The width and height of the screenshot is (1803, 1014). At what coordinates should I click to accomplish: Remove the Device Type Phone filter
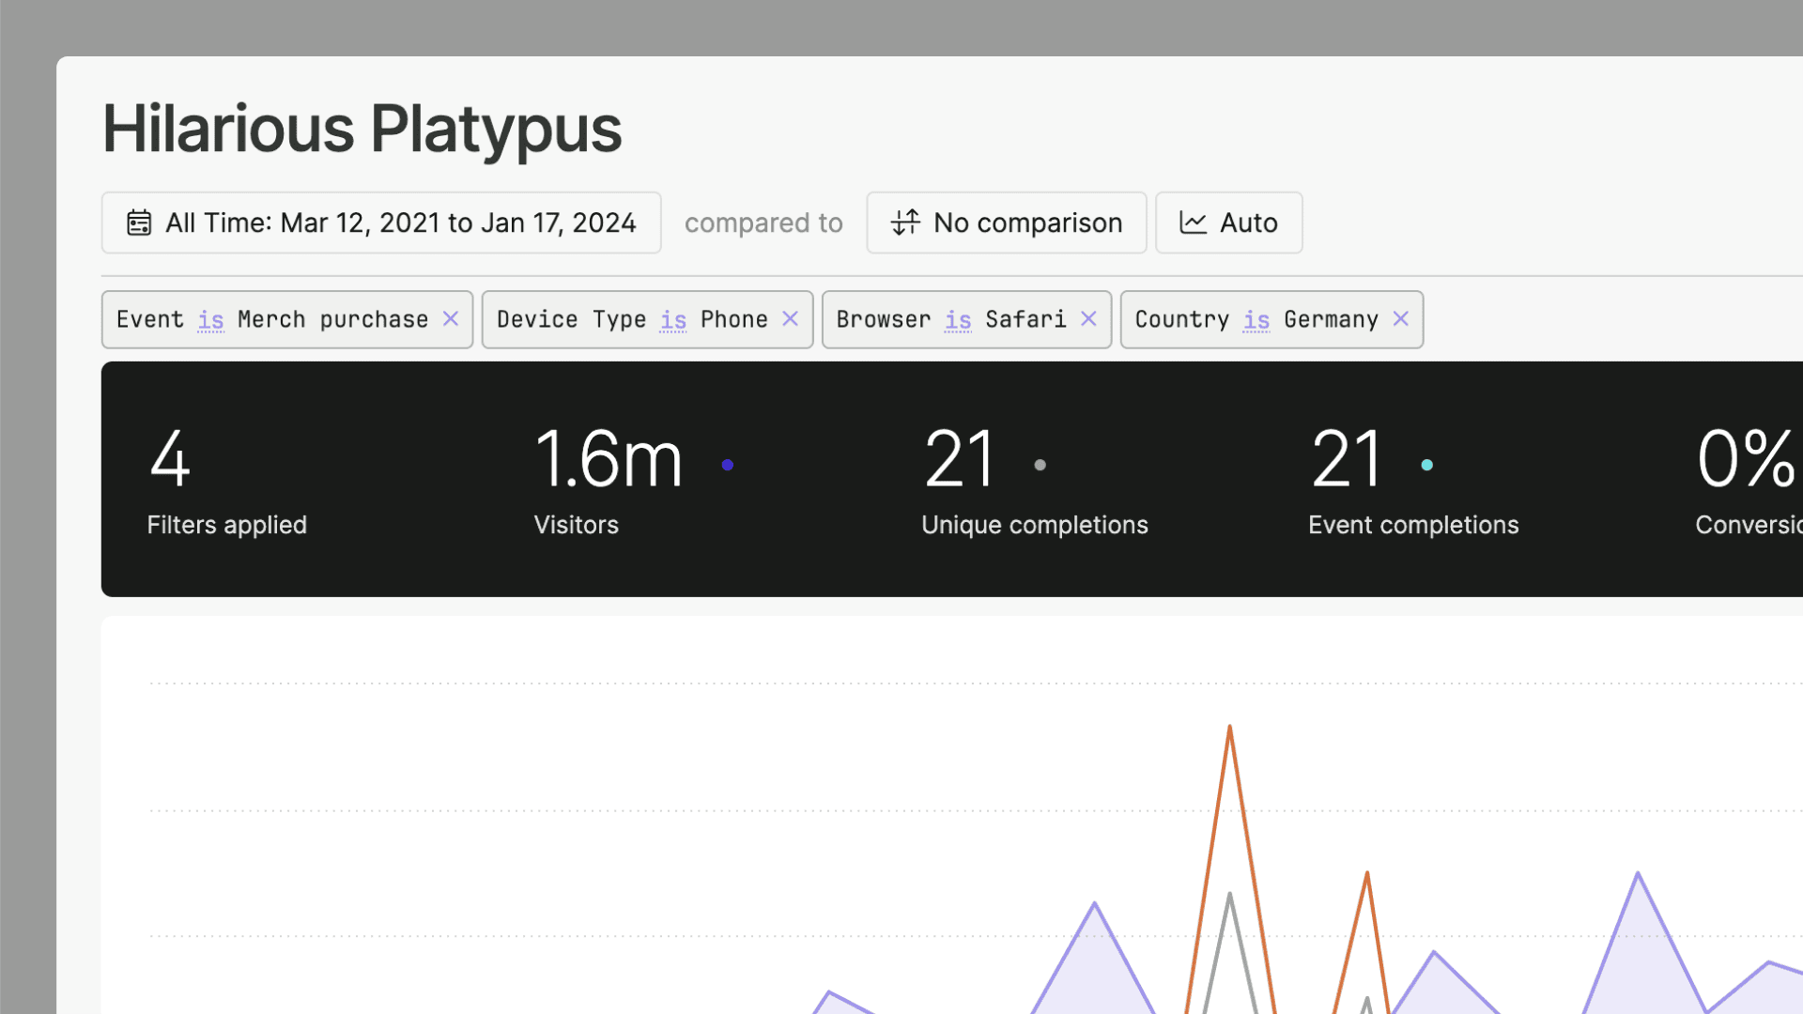click(792, 319)
